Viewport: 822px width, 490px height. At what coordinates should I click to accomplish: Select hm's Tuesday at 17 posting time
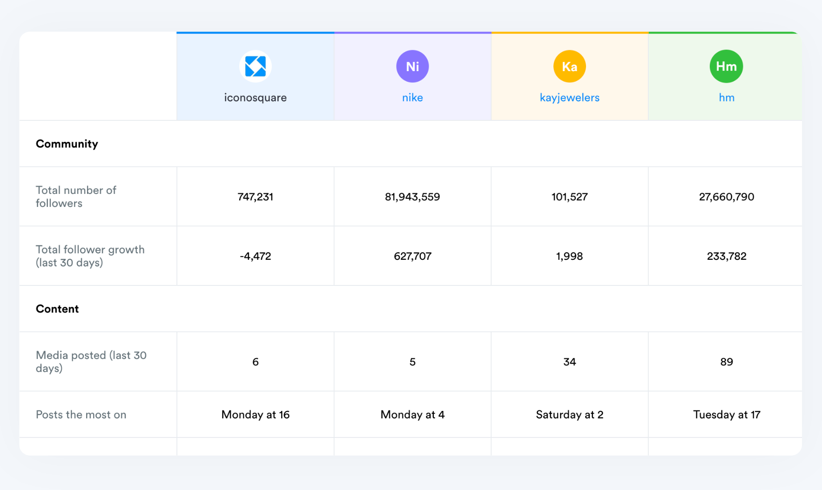tap(726, 414)
